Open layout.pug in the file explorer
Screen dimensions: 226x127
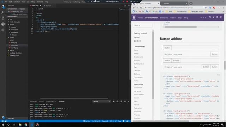pos(14,48)
